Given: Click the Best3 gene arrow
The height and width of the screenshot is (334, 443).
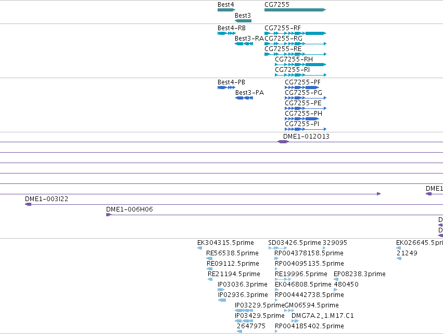Looking at the screenshot, I should coord(243,21).
